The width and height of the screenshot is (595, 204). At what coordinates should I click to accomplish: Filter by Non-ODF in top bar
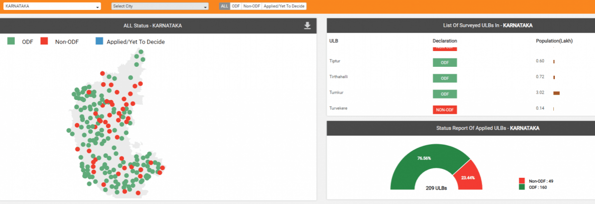coord(252,6)
